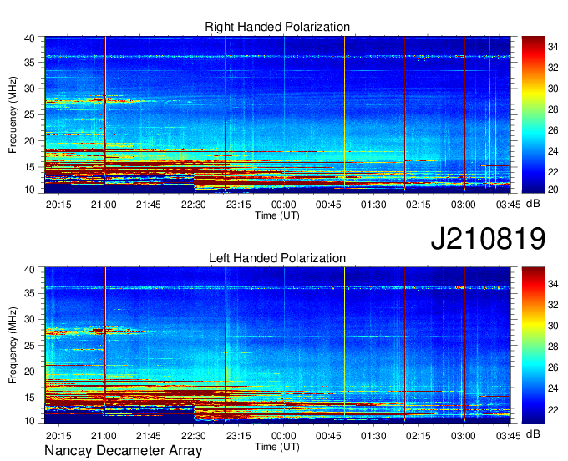This screenshot has width=568, height=461.
Task: Click the 03:45 time tick under Right Handed plot
Action: (508, 205)
